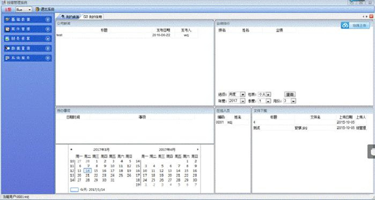This screenshot has width=375, height=200.
Task: Click the cloud upload icon in the ranking panel
Action: (x=345, y=25)
